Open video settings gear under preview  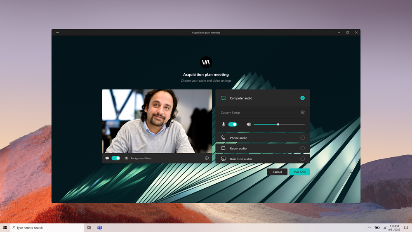[x=207, y=158]
